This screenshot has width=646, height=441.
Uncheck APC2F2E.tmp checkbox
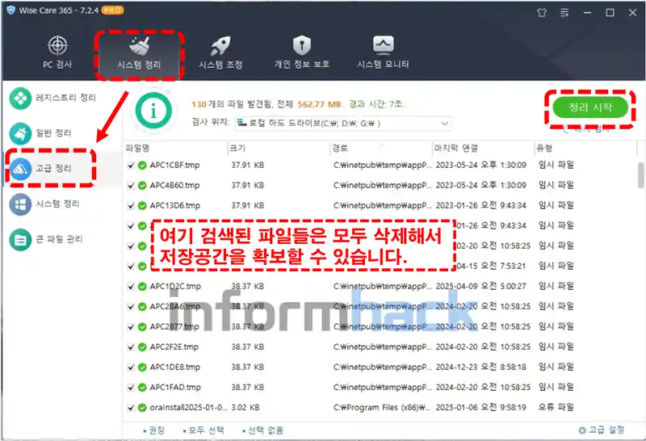131,347
